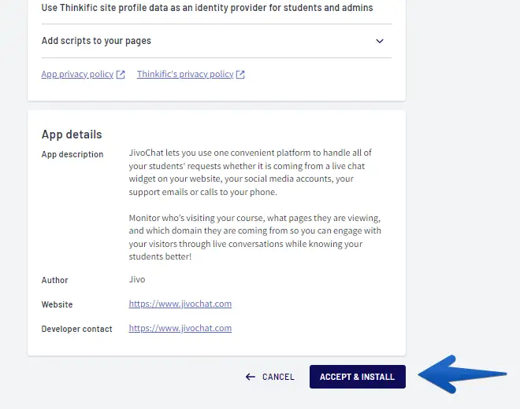Screen dimensions: 520x409
Task: Click the 'App description' label
Action: (x=72, y=154)
